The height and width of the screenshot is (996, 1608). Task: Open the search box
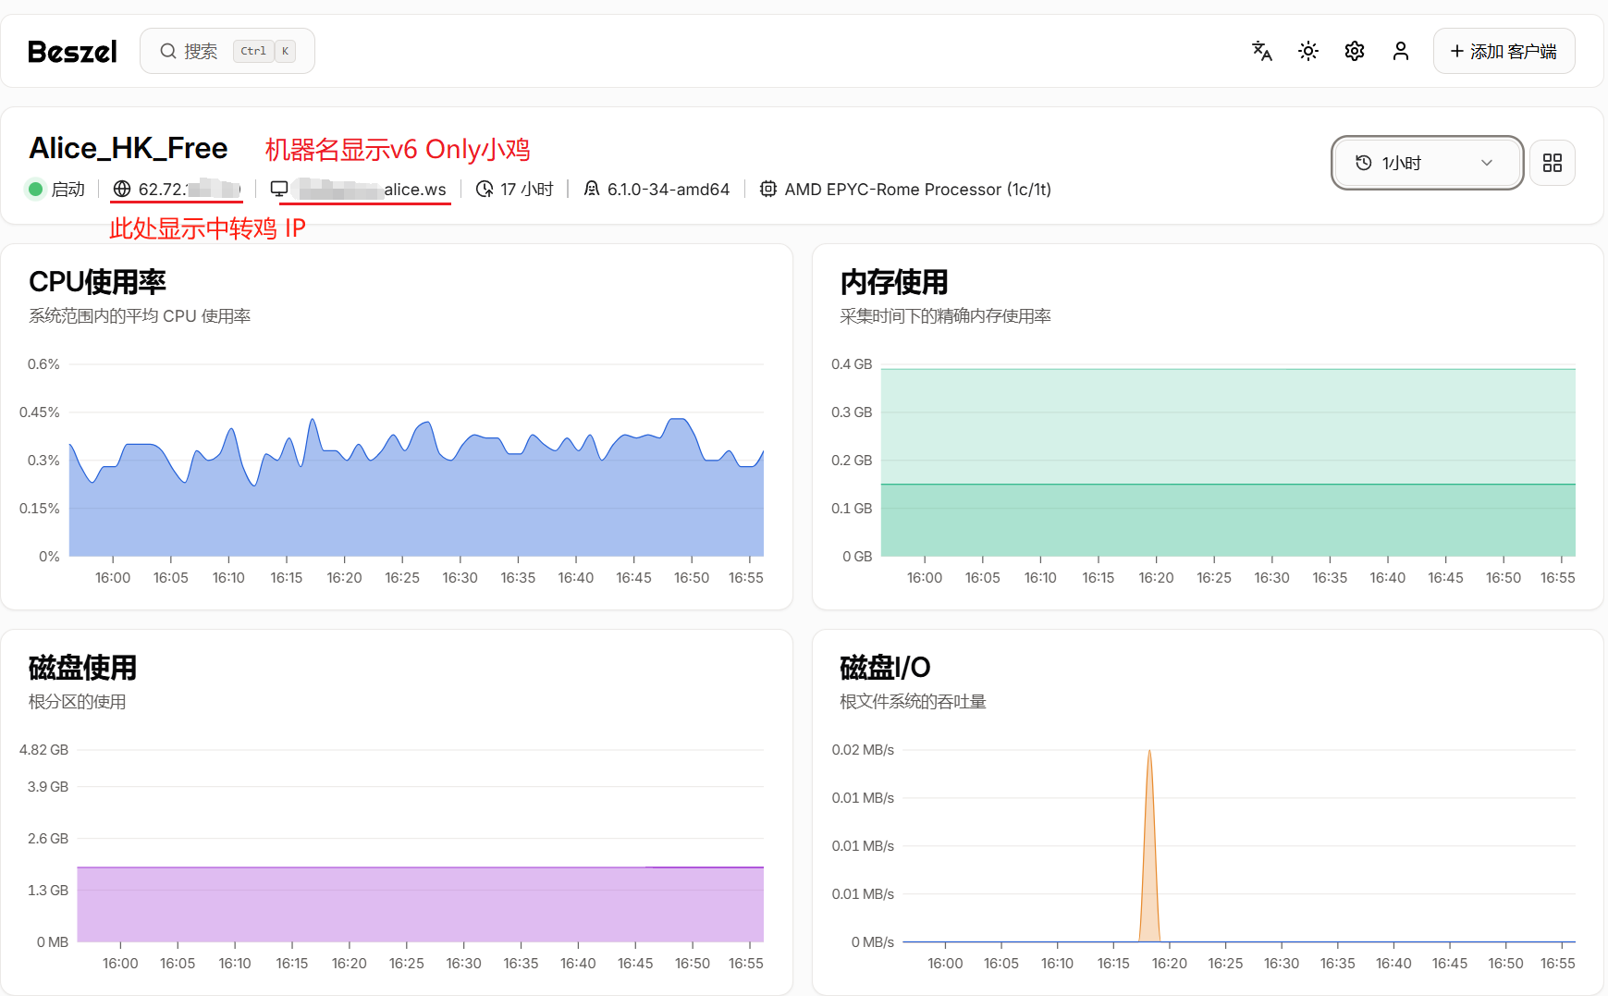pyautogui.click(x=227, y=51)
